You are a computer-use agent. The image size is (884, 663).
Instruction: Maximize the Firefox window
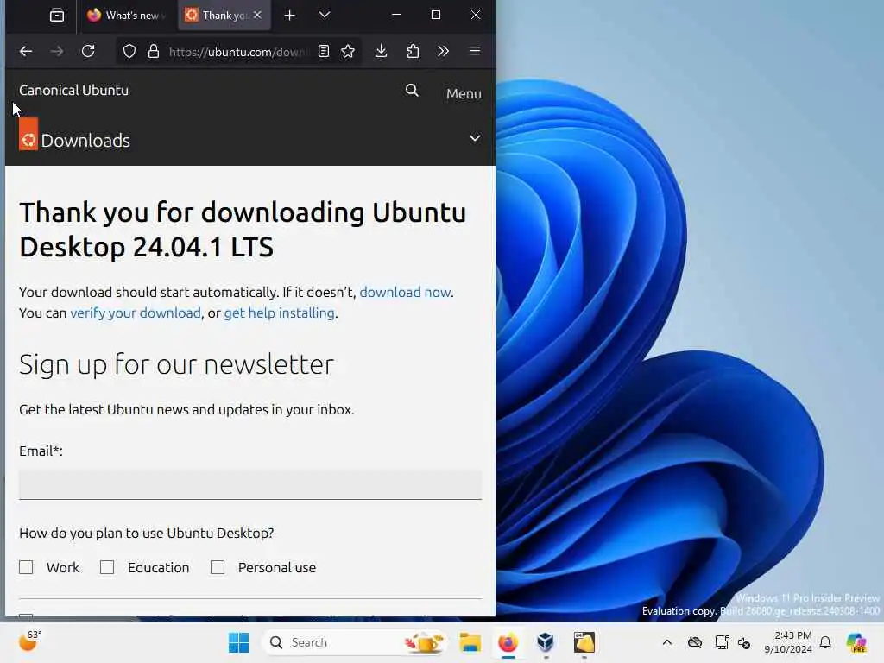(x=436, y=15)
